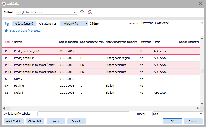Open the Stav Zahájeno/V procesu link
Screen dimensions: 206x127
point(25,31)
